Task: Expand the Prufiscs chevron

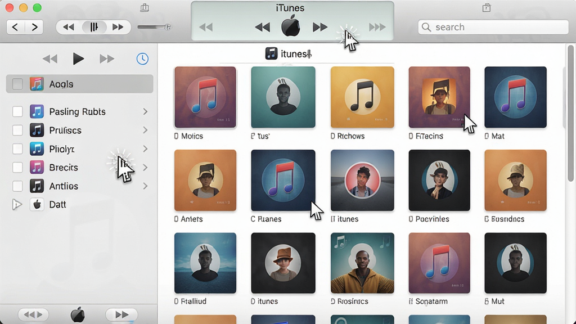Action: (x=145, y=130)
